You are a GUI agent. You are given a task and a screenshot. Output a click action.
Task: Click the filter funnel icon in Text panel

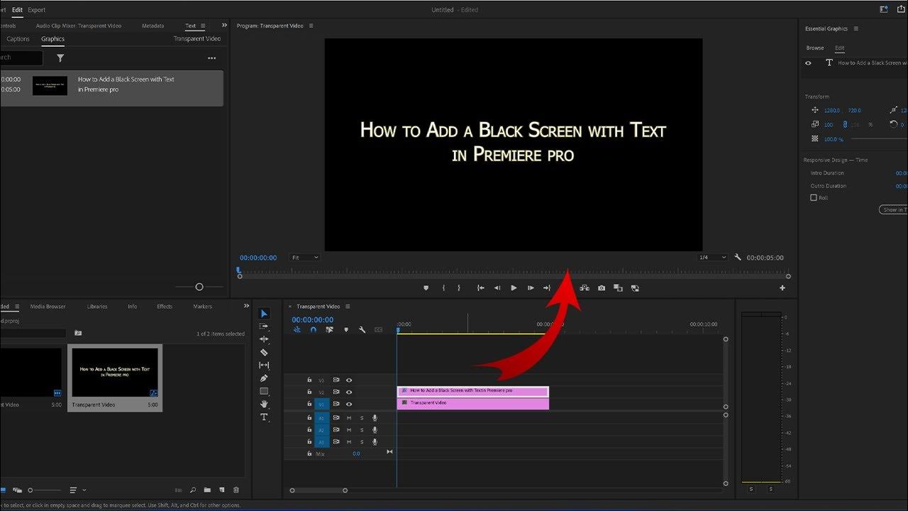(60, 58)
